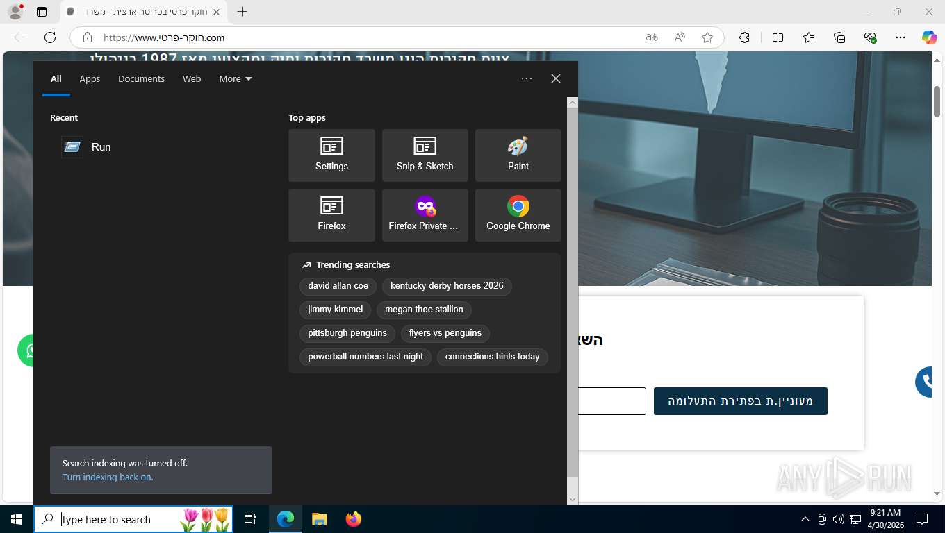
Task: Launch Snip & Sketch from Top apps
Action: pyautogui.click(x=425, y=155)
